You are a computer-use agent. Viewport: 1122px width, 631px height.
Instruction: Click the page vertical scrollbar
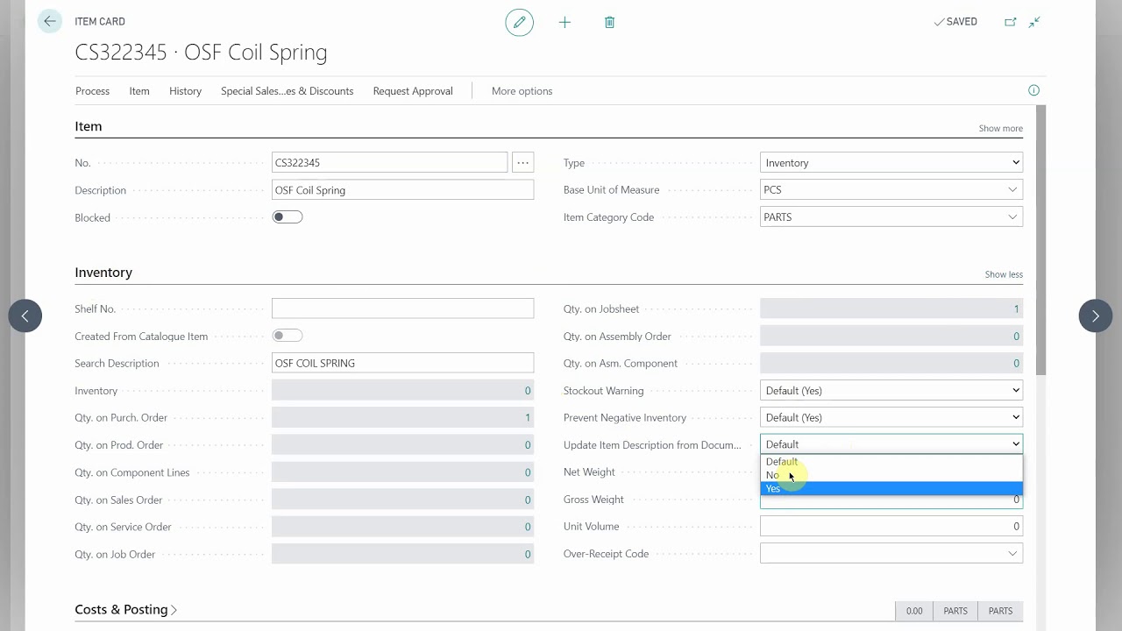[1041, 241]
